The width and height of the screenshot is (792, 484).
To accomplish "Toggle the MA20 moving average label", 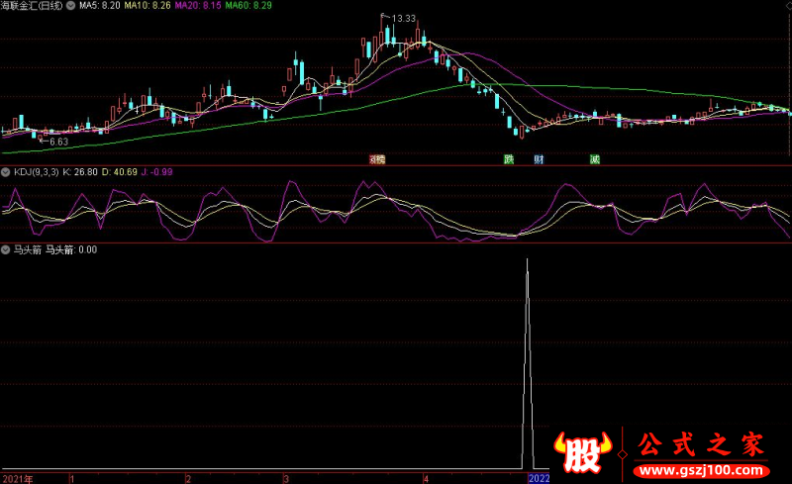I will [x=198, y=6].
